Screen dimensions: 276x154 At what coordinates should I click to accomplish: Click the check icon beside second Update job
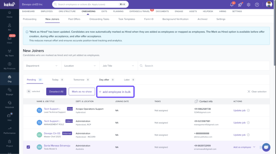248,123
